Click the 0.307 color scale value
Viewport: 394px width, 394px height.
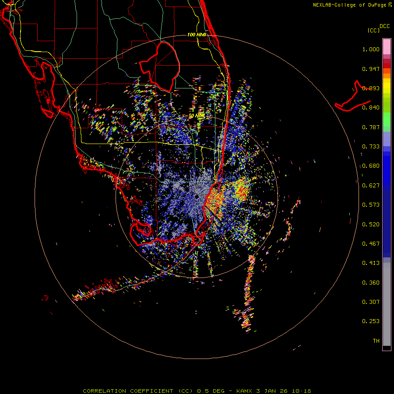click(x=371, y=302)
